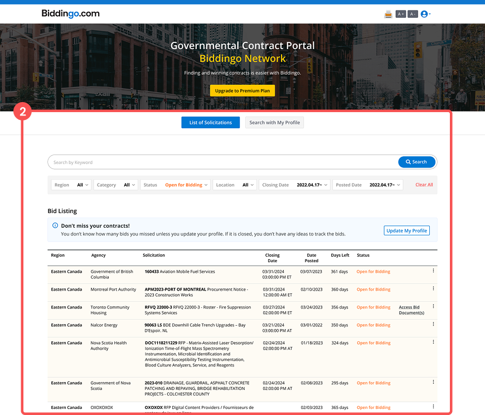Click Government of Nova Scotia agency cell
Viewport: 485px width, 415px height.
click(110, 385)
